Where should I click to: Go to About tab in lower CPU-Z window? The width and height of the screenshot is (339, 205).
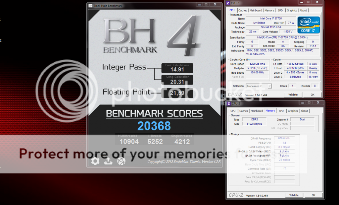click(x=304, y=111)
